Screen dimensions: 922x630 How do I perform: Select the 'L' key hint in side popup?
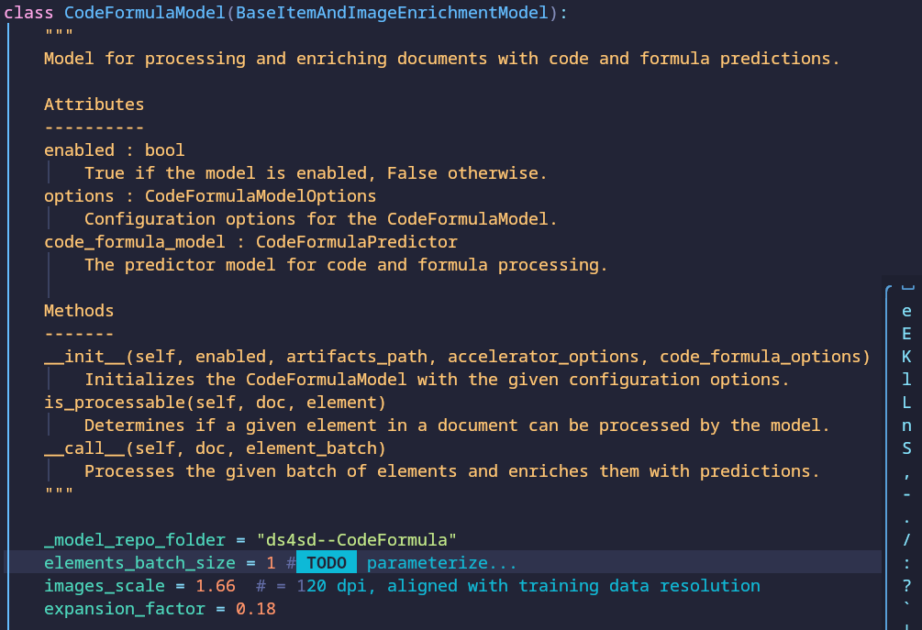[x=906, y=403]
